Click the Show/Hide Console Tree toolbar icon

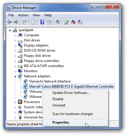pyautogui.click(x=25, y=22)
